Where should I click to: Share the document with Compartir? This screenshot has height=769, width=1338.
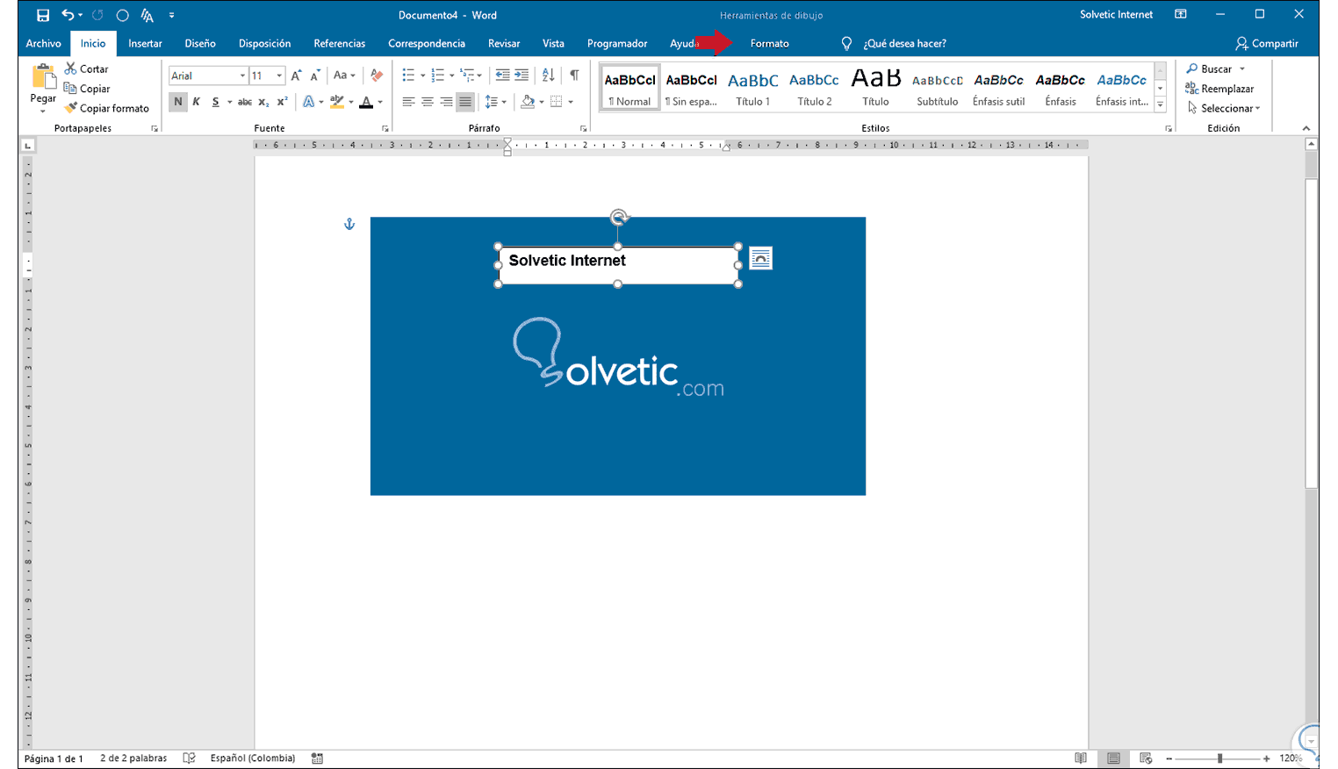pos(1266,43)
